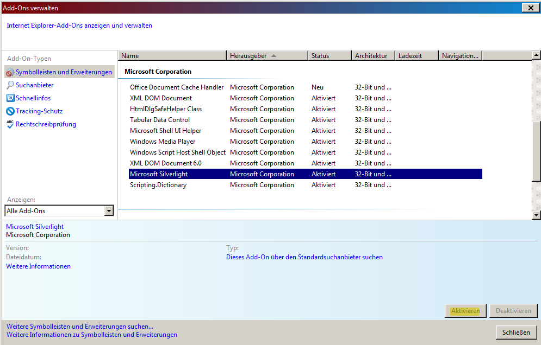
Task: Click the Schnellinfos icon
Action: tap(10, 98)
